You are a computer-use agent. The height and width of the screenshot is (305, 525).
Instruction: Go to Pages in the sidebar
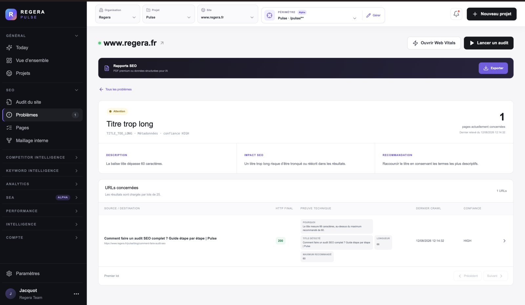coord(42,128)
